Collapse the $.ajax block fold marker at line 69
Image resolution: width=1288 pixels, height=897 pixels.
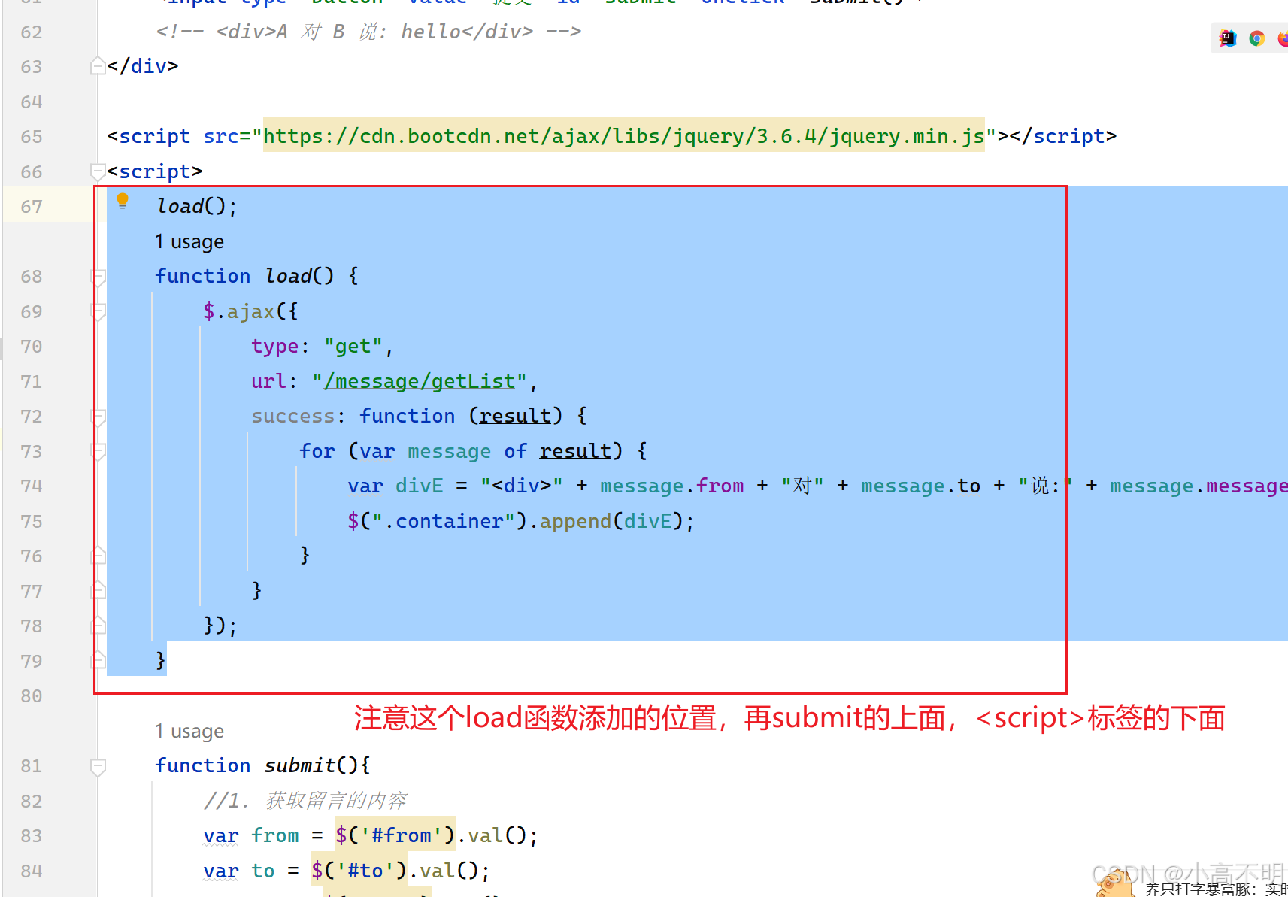click(98, 311)
